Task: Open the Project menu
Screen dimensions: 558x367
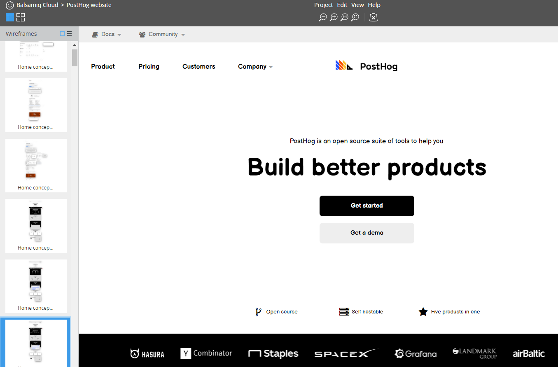Action: pos(323,5)
